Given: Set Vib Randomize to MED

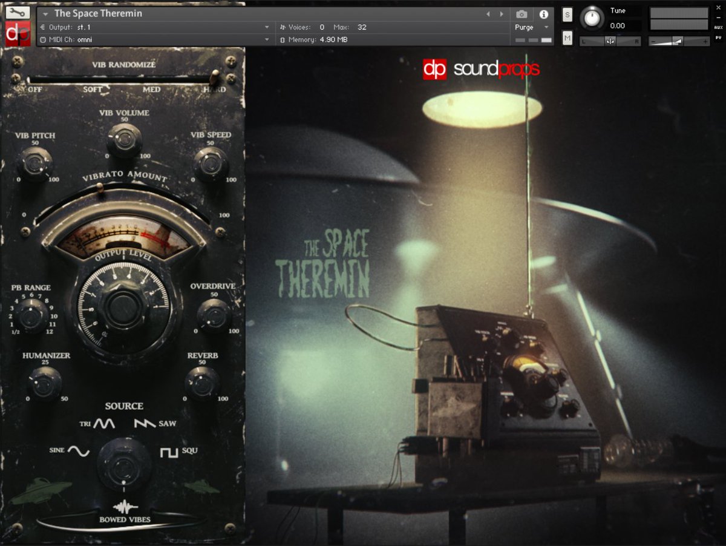Looking at the screenshot, I should coord(151,90).
